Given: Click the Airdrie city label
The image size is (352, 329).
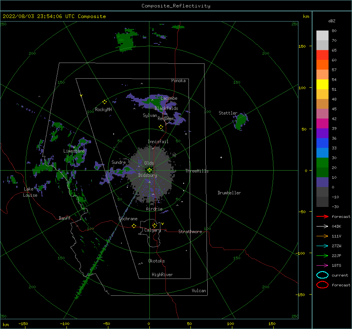Looking at the screenshot, I should (154, 209).
